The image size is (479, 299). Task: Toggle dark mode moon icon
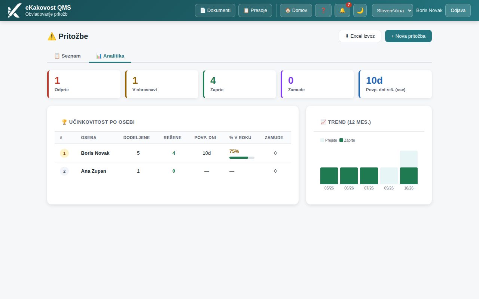[x=360, y=10]
